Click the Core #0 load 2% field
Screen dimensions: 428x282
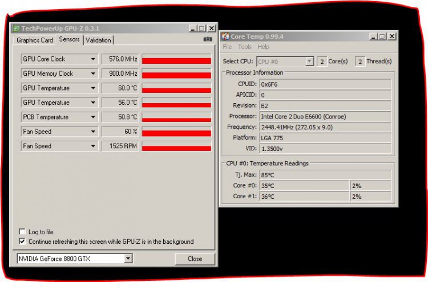click(370, 186)
